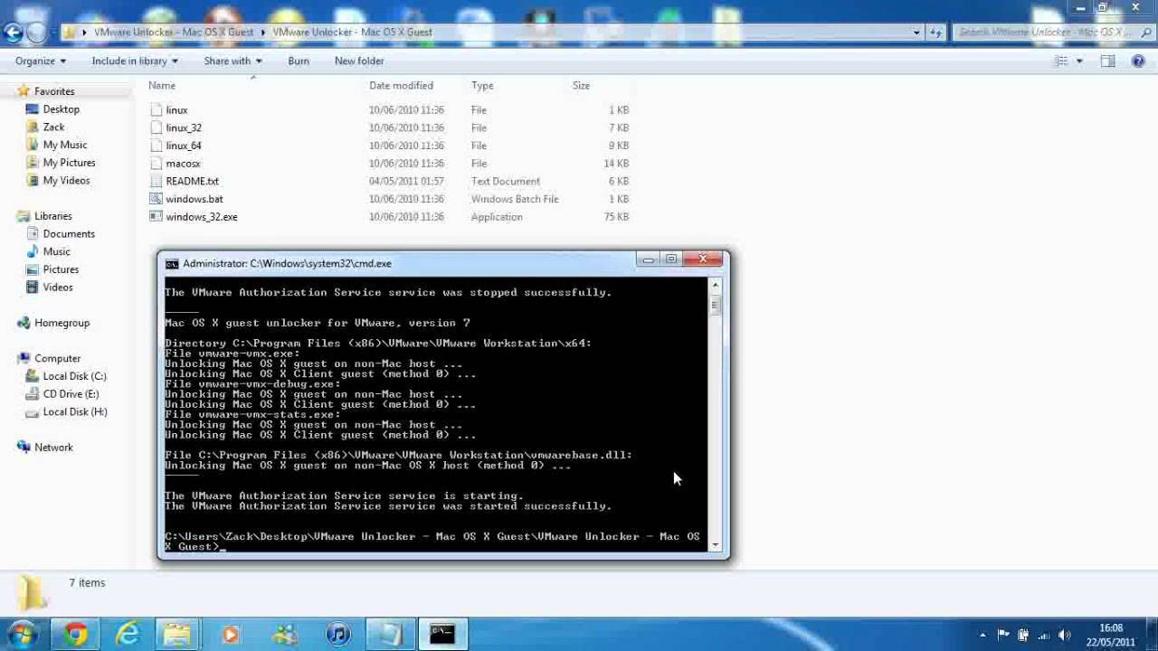
Task: Click the New folder button
Action: click(x=359, y=61)
